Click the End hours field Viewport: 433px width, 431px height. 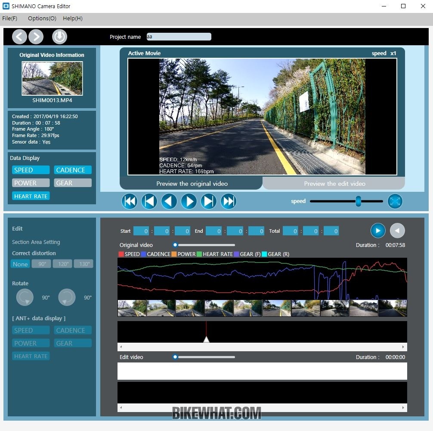click(214, 231)
